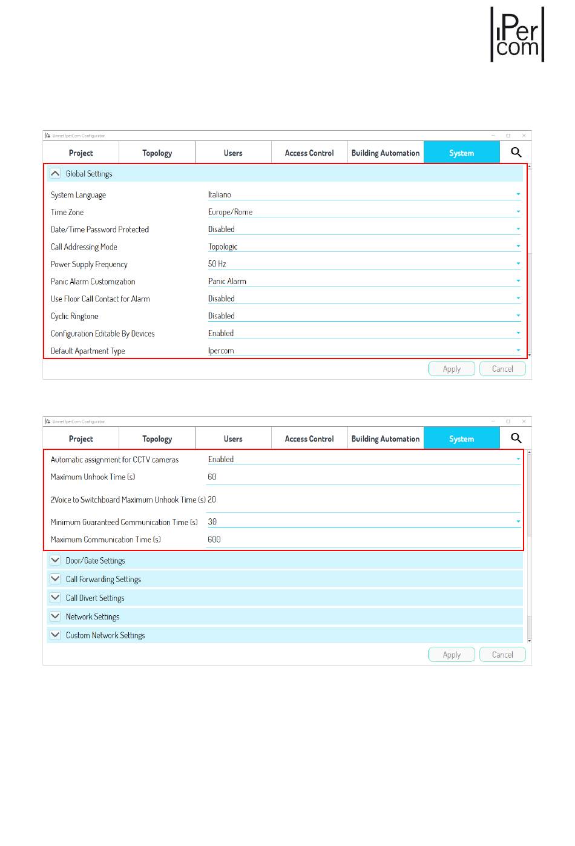Open Power Supply Frequency dropdown

pos(364,264)
